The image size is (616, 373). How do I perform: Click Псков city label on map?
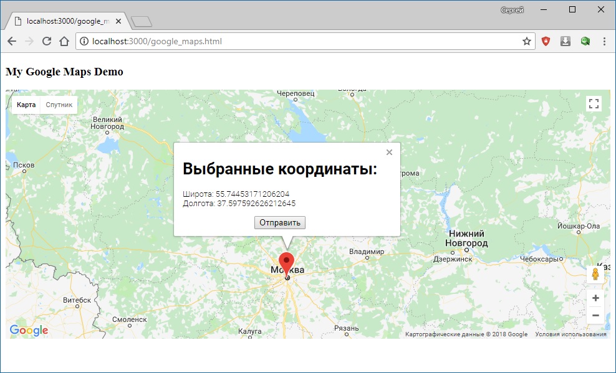(x=24, y=165)
